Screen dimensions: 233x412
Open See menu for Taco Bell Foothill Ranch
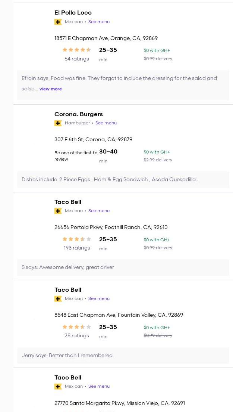tap(99, 211)
